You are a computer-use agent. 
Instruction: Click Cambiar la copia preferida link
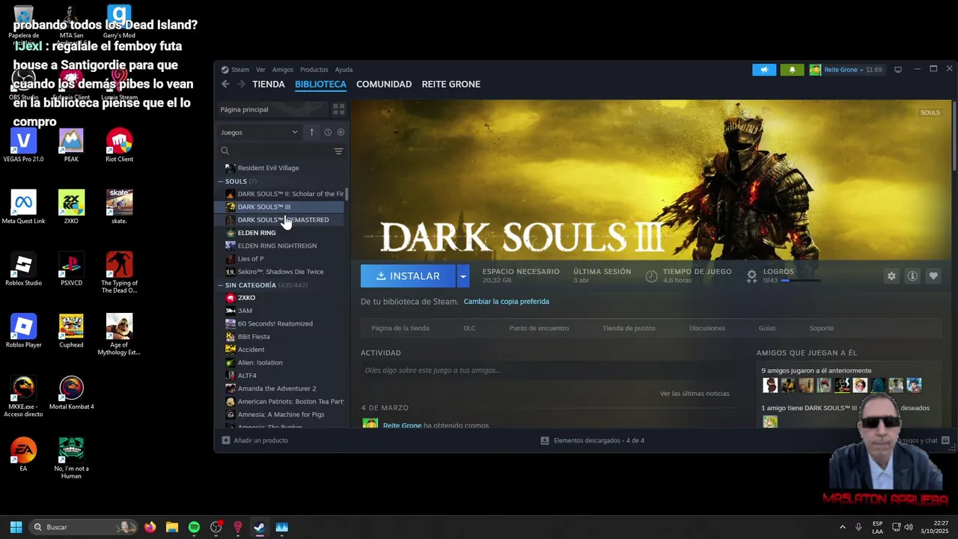[507, 302]
